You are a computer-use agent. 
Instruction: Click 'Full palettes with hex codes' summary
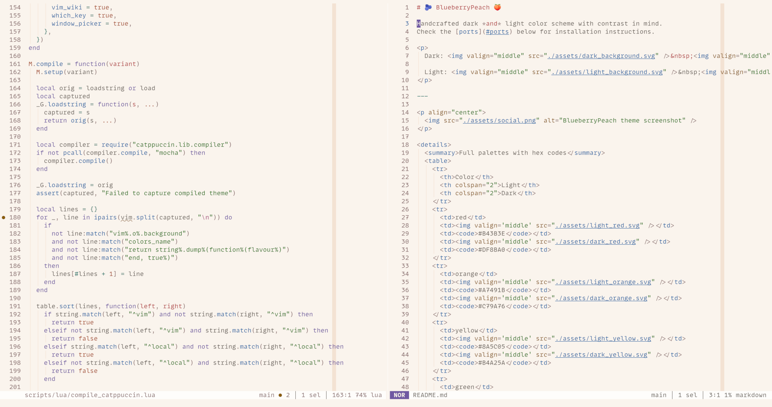(x=513, y=153)
